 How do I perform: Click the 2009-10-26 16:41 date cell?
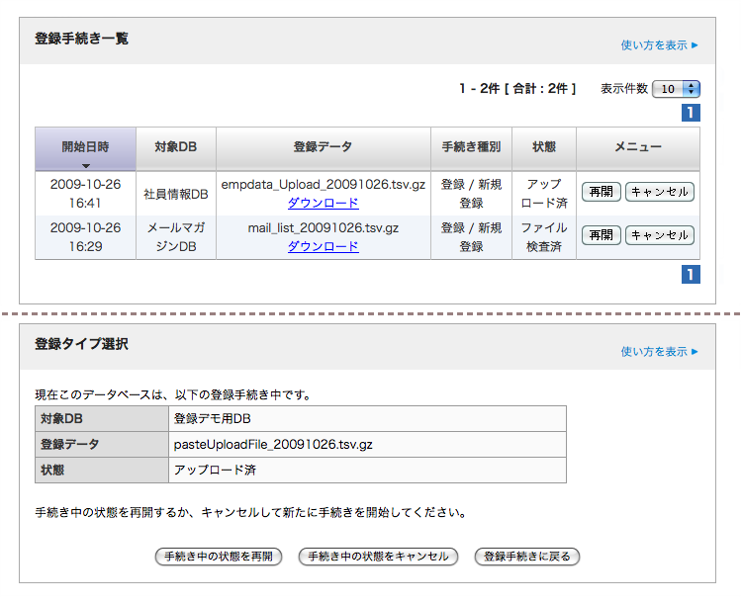pos(86,194)
